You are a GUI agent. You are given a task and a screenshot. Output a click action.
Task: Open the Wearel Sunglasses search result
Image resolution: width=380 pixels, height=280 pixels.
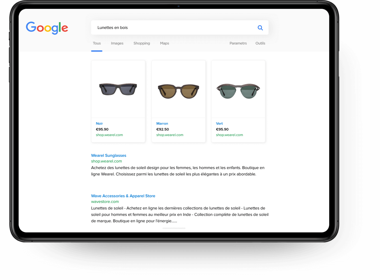click(109, 155)
